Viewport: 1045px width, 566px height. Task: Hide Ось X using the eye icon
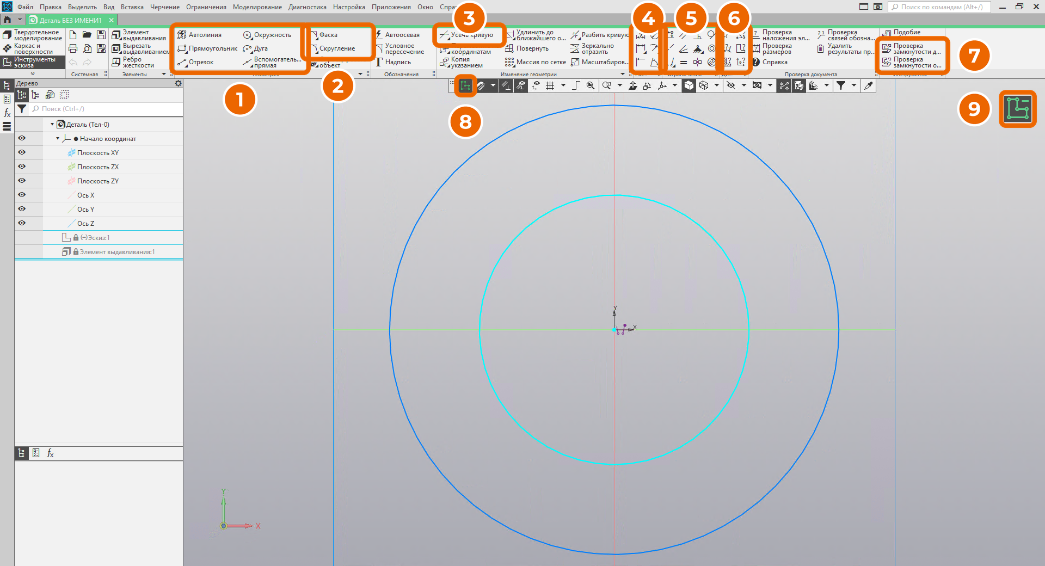pos(22,195)
